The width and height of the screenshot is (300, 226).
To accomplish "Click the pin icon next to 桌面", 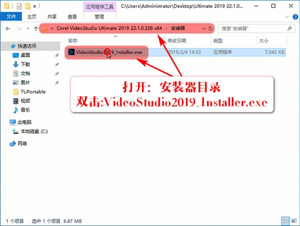I will point(57,55).
